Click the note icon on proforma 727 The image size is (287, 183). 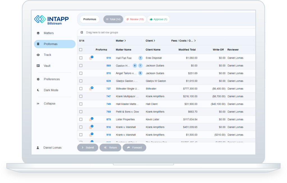pos(91,89)
